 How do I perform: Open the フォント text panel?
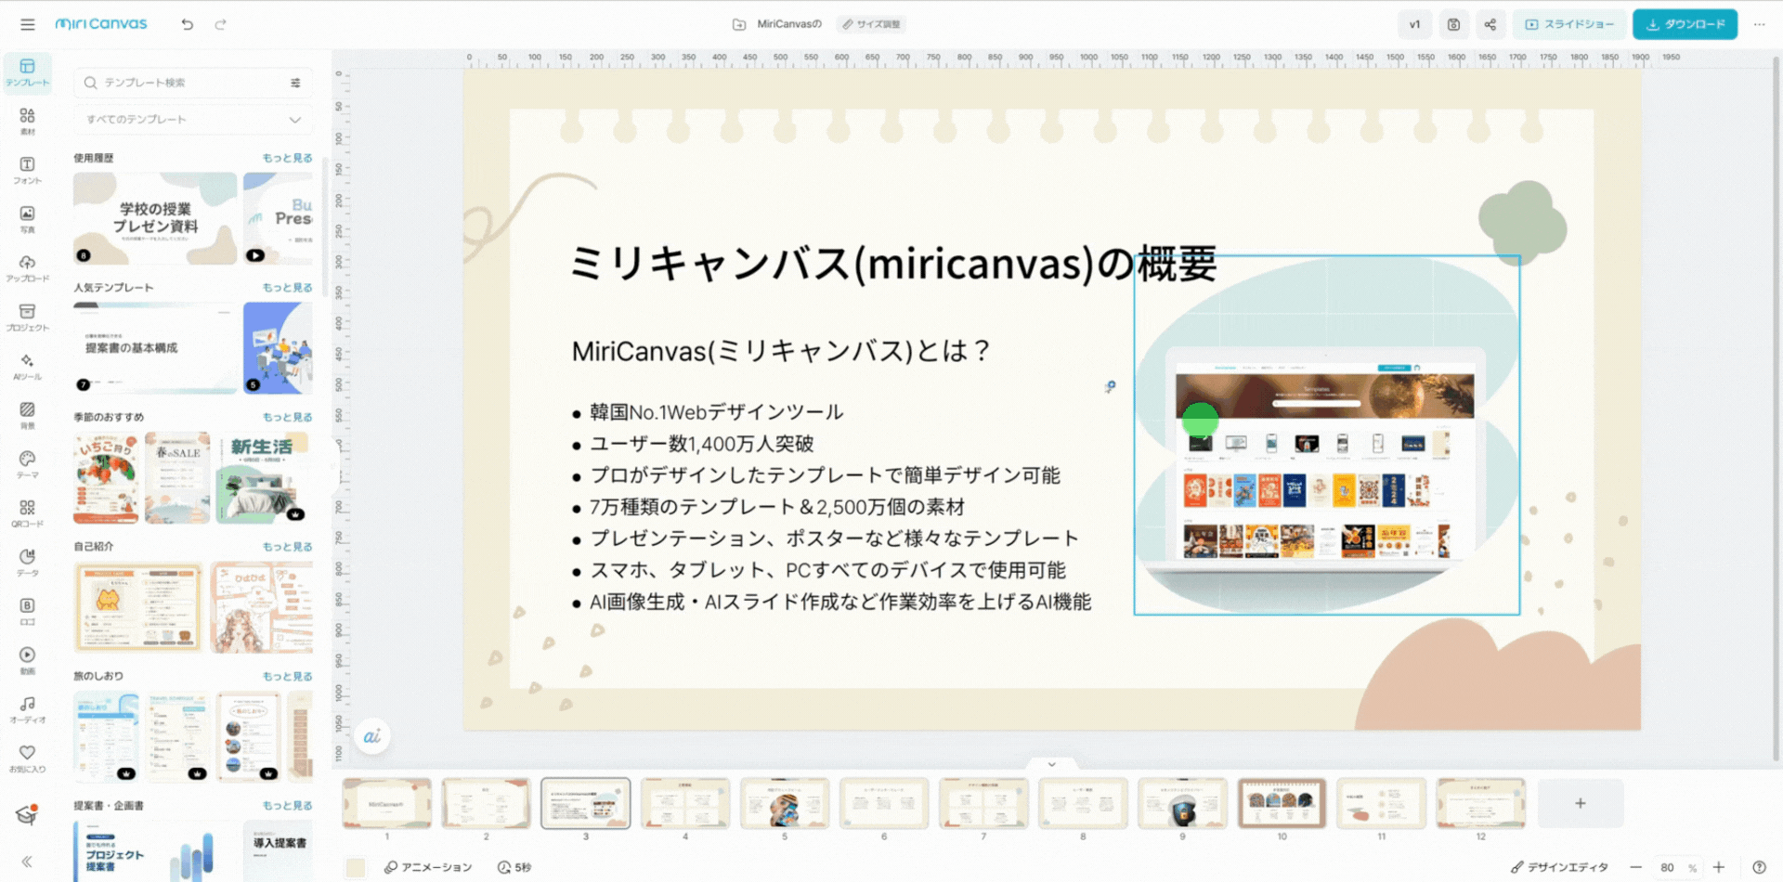click(27, 171)
